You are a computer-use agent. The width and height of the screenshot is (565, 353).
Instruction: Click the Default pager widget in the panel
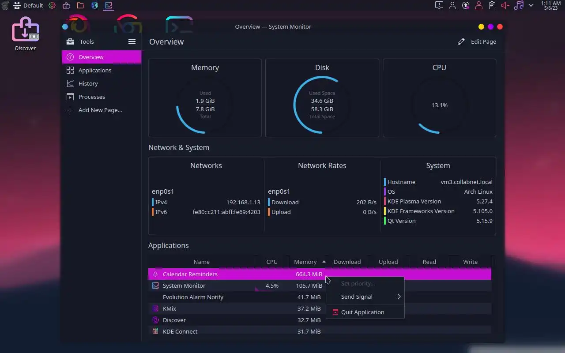pyautogui.click(x=29, y=5)
